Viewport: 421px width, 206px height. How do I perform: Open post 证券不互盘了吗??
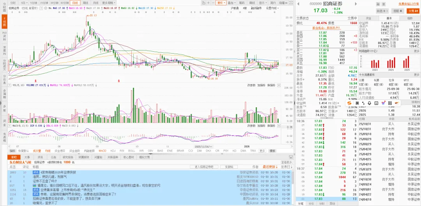45,182
